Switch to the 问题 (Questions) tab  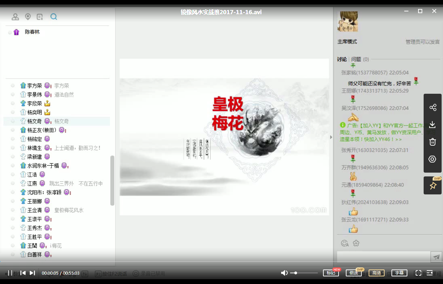pyautogui.click(x=357, y=59)
